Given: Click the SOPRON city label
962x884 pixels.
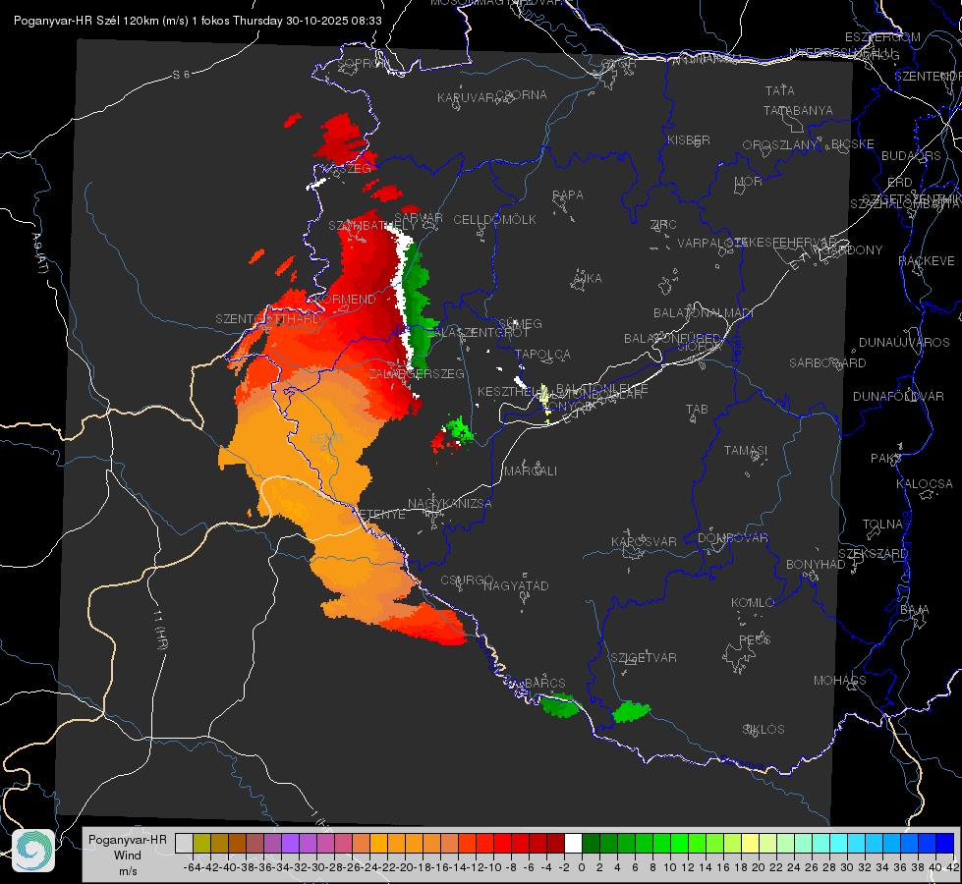Looking at the screenshot, I should click(364, 63).
